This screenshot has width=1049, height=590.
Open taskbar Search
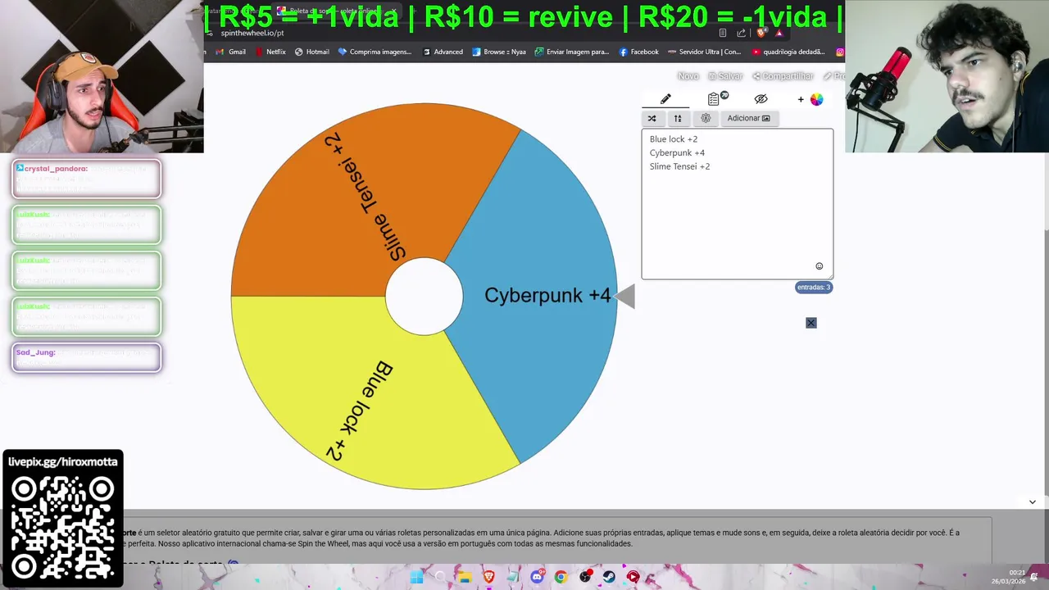point(441,577)
